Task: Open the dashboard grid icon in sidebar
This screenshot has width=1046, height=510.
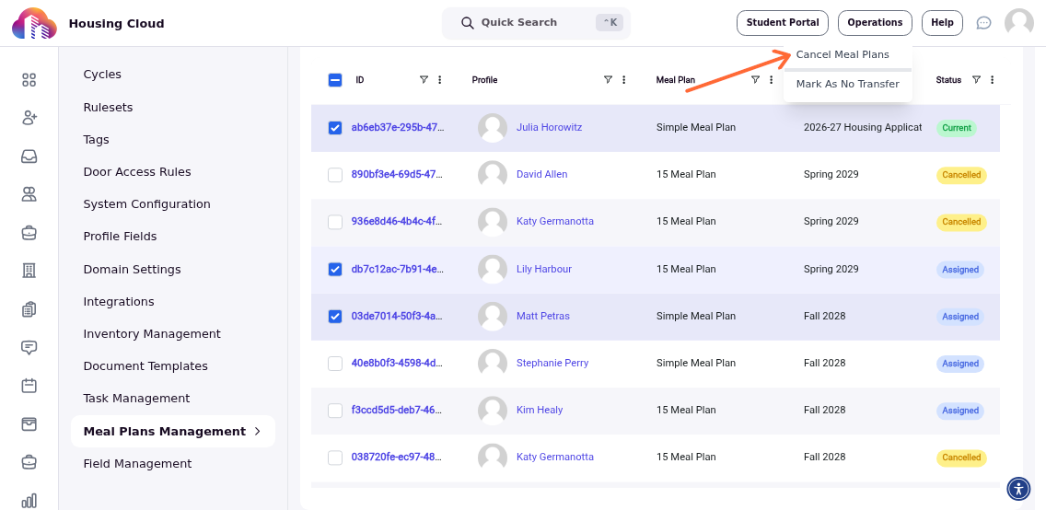Action: point(29,80)
